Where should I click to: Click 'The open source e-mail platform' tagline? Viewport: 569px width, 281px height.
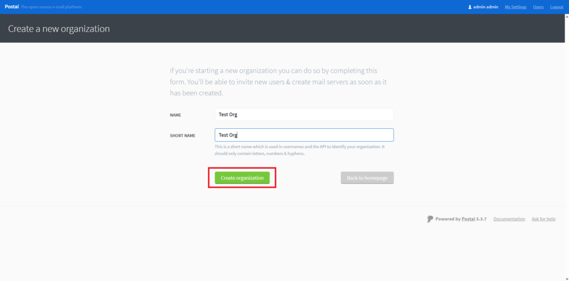pos(51,7)
